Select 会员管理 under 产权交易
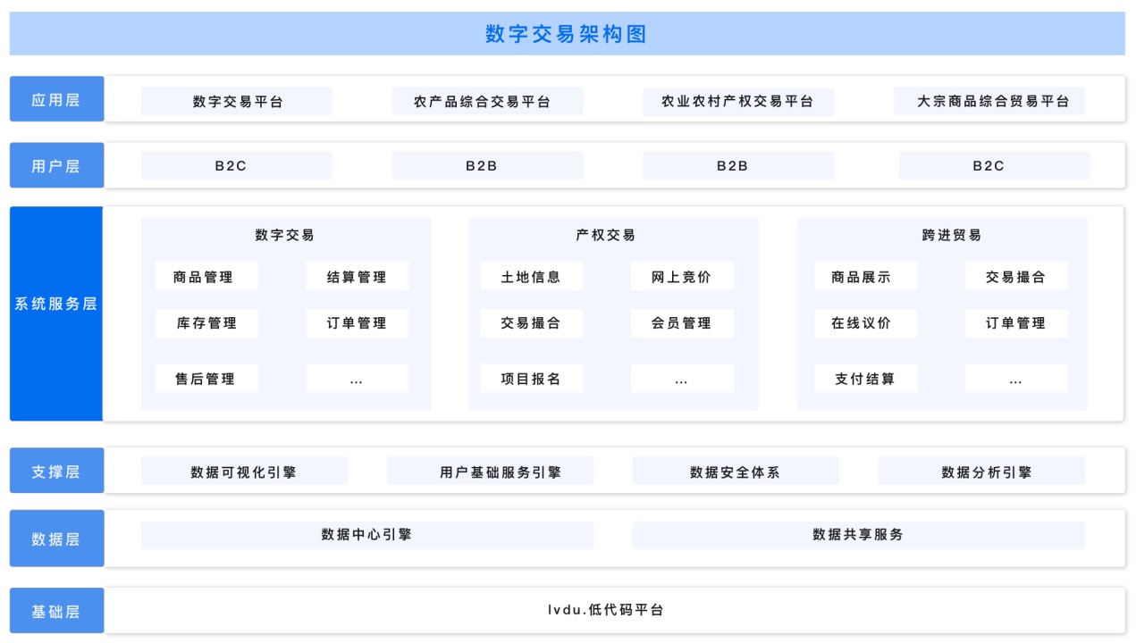 [682, 322]
